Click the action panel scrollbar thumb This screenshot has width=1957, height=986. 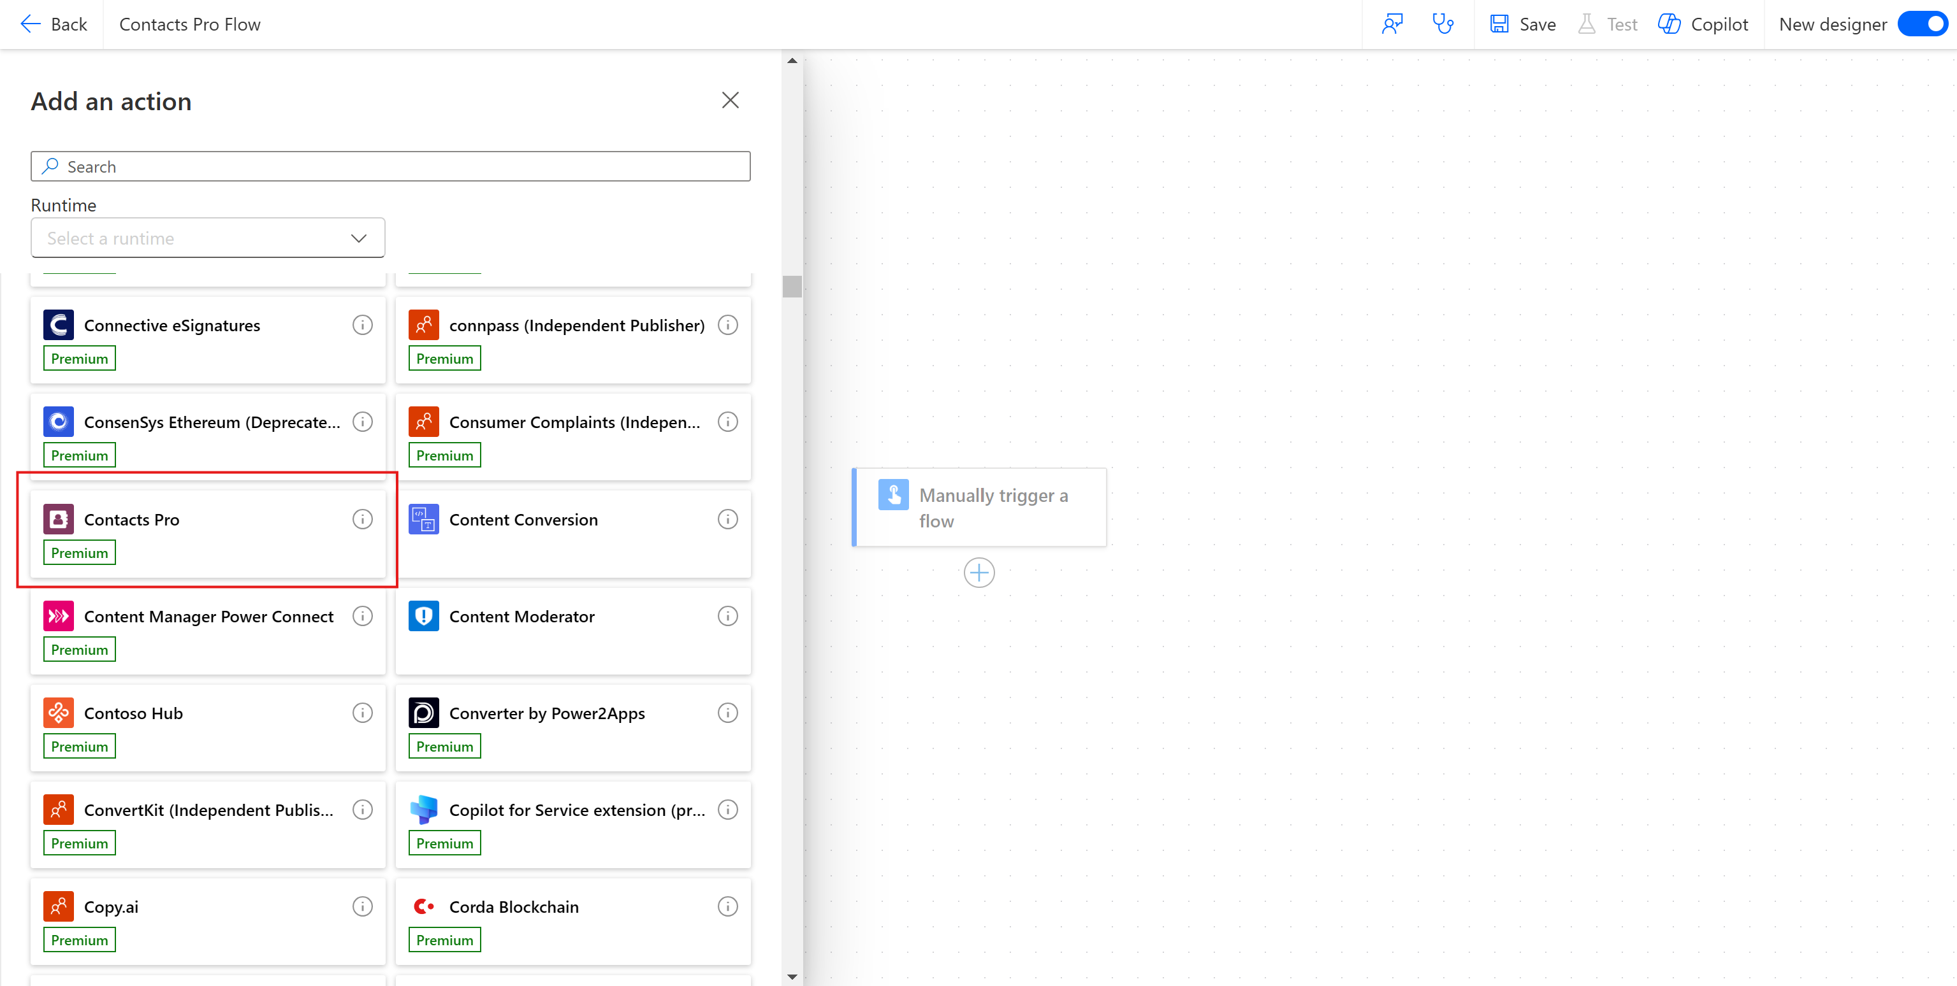pos(792,286)
